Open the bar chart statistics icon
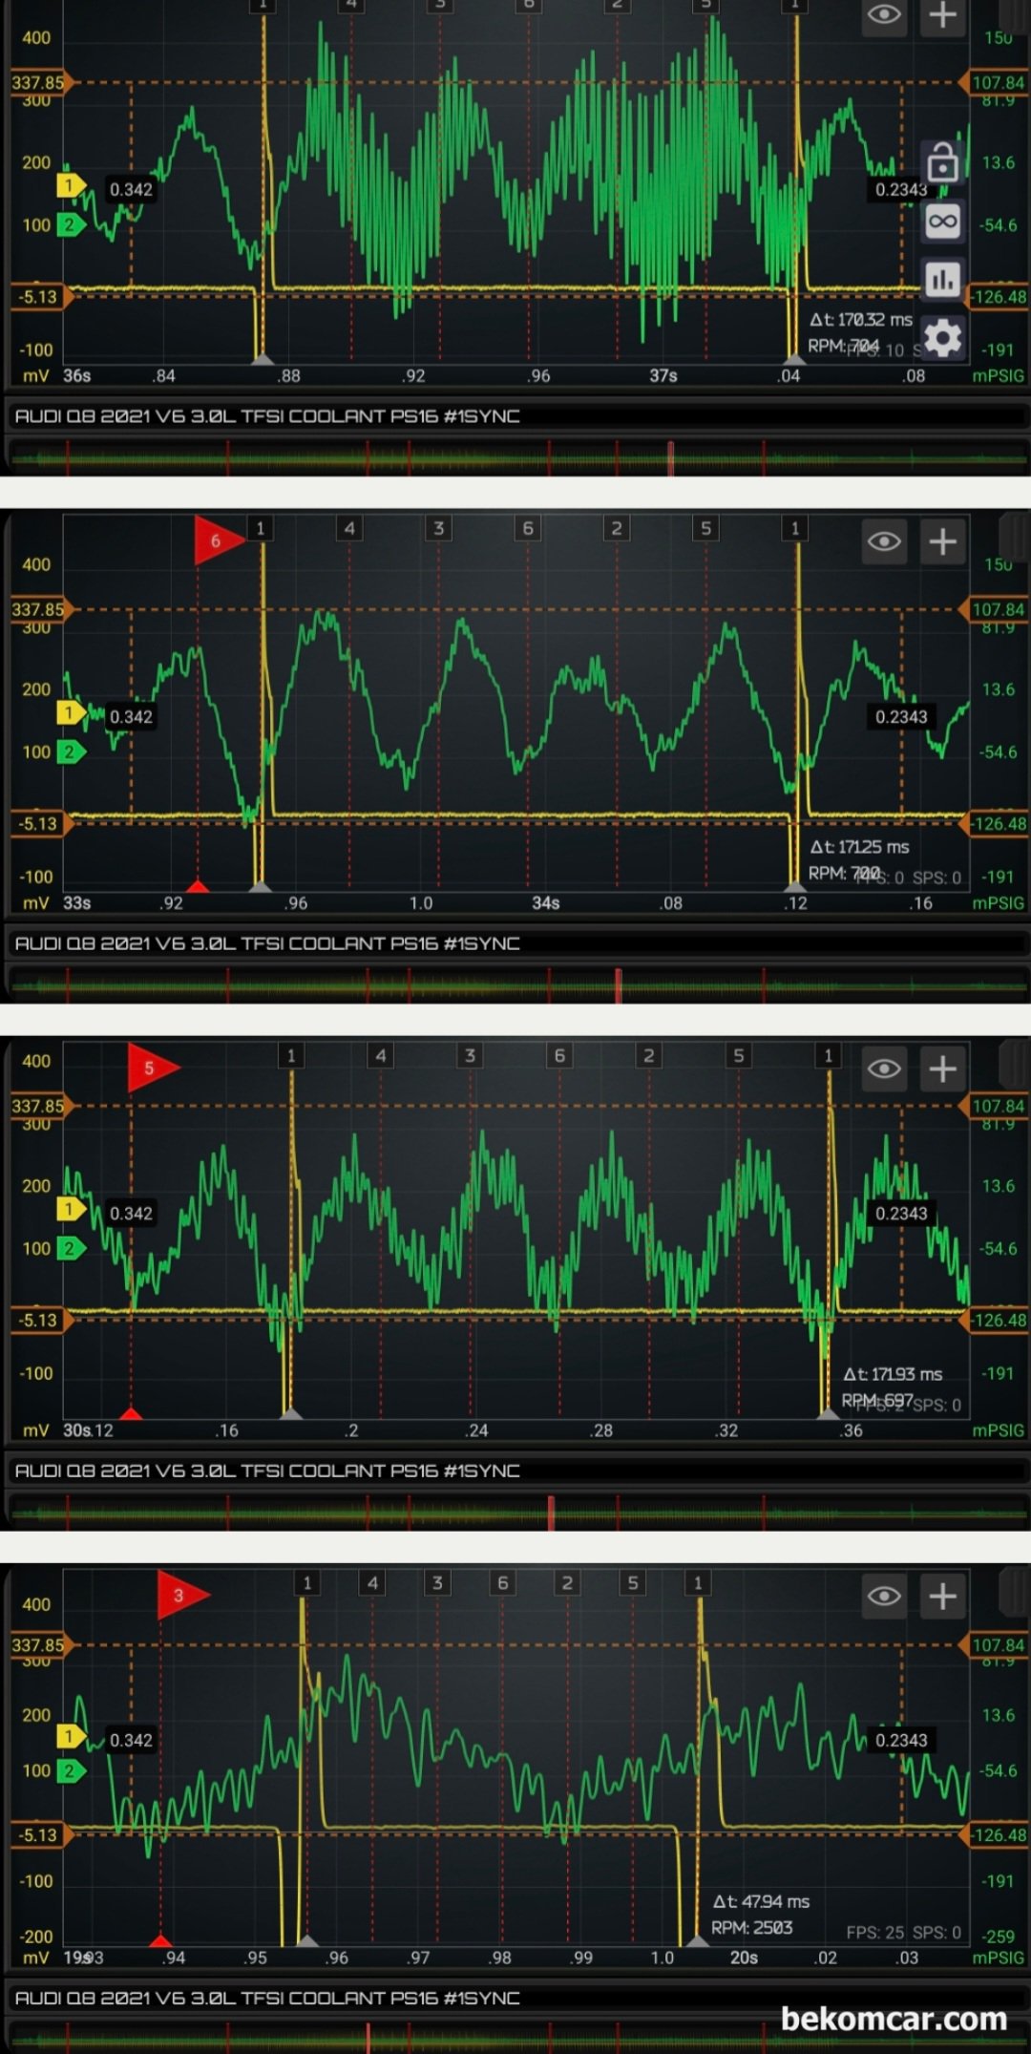This screenshot has height=2054, width=1031. point(942,280)
